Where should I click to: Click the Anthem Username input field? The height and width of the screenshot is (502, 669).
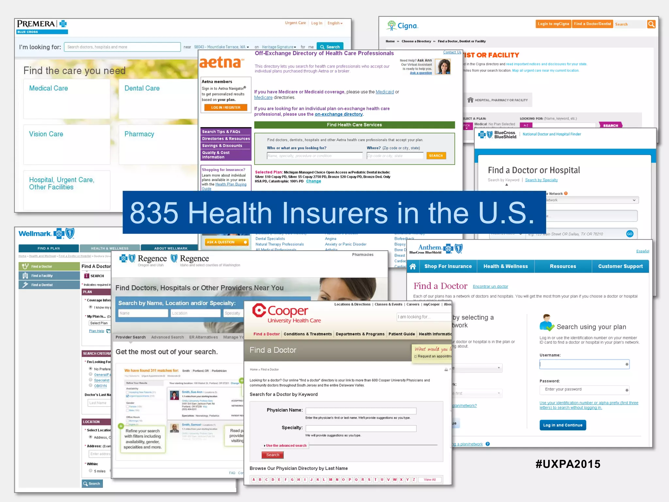tap(584, 364)
